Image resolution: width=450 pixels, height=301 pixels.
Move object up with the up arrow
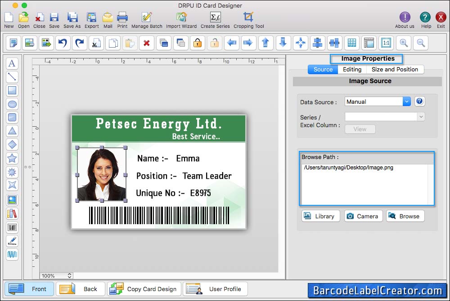266,43
